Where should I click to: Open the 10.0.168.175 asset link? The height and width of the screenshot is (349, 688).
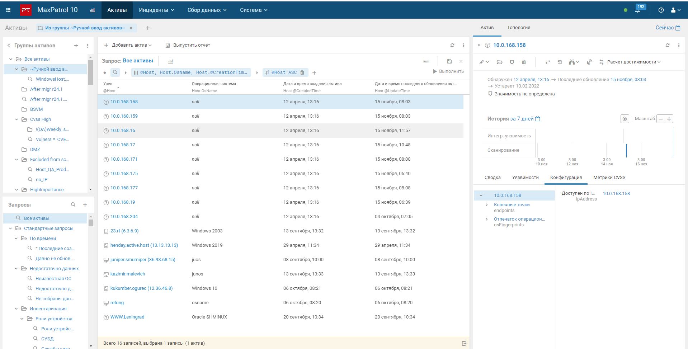point(124,174)
